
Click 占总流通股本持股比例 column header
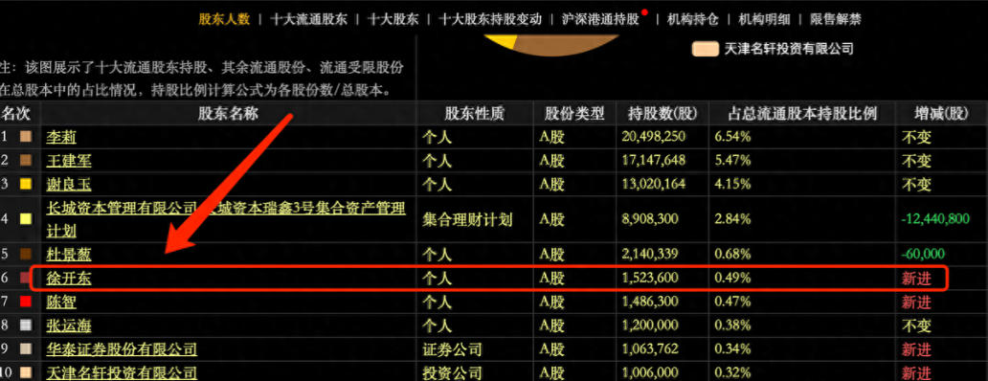coord(802,113)
